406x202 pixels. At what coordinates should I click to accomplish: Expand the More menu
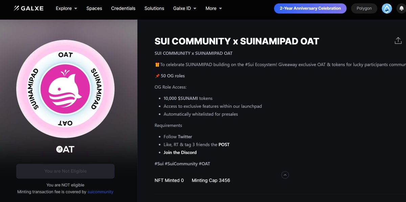[x=213, y=8]
